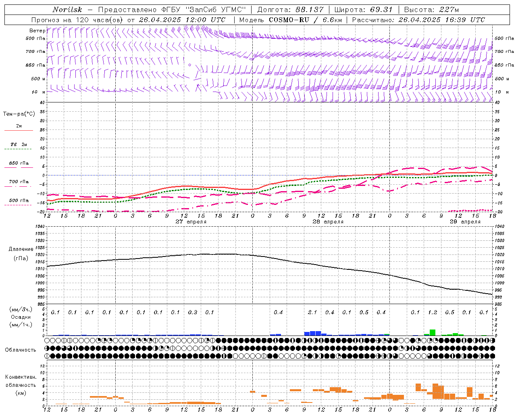
Task: Select the 'Широта: 69.31' latitude field
Action: tap(364, 10)
